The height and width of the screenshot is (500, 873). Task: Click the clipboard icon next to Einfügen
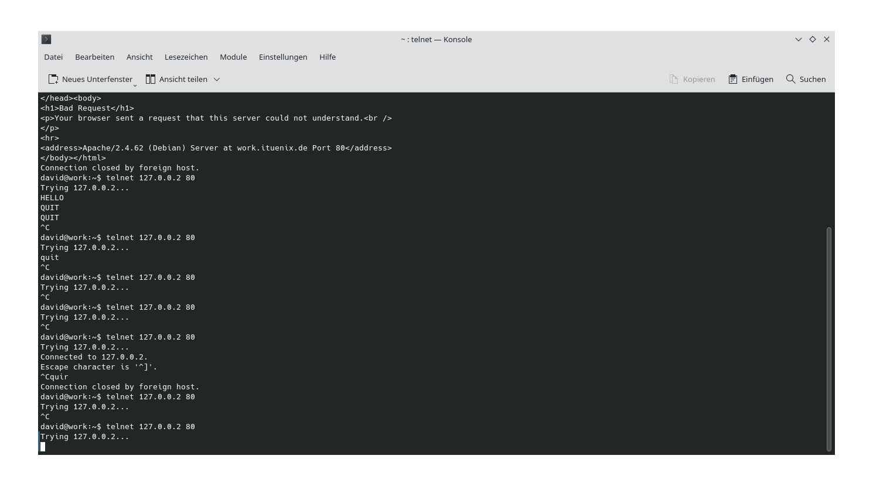[732, 79]
